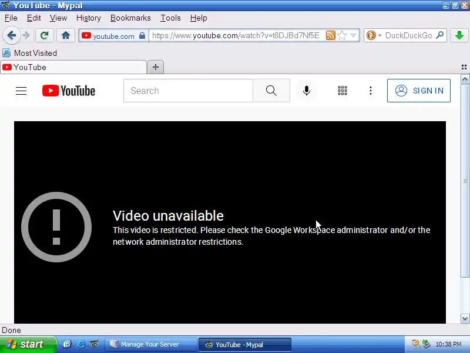
Task: Select the URL address field
Action: click(x=236, y=35)
